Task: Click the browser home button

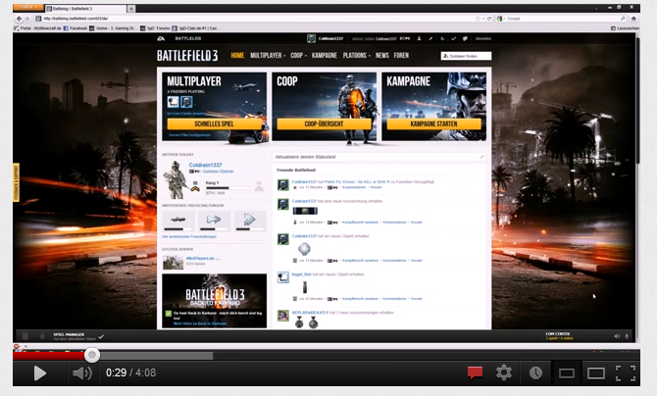Action: pyautogui.click(x=633, y=19)
